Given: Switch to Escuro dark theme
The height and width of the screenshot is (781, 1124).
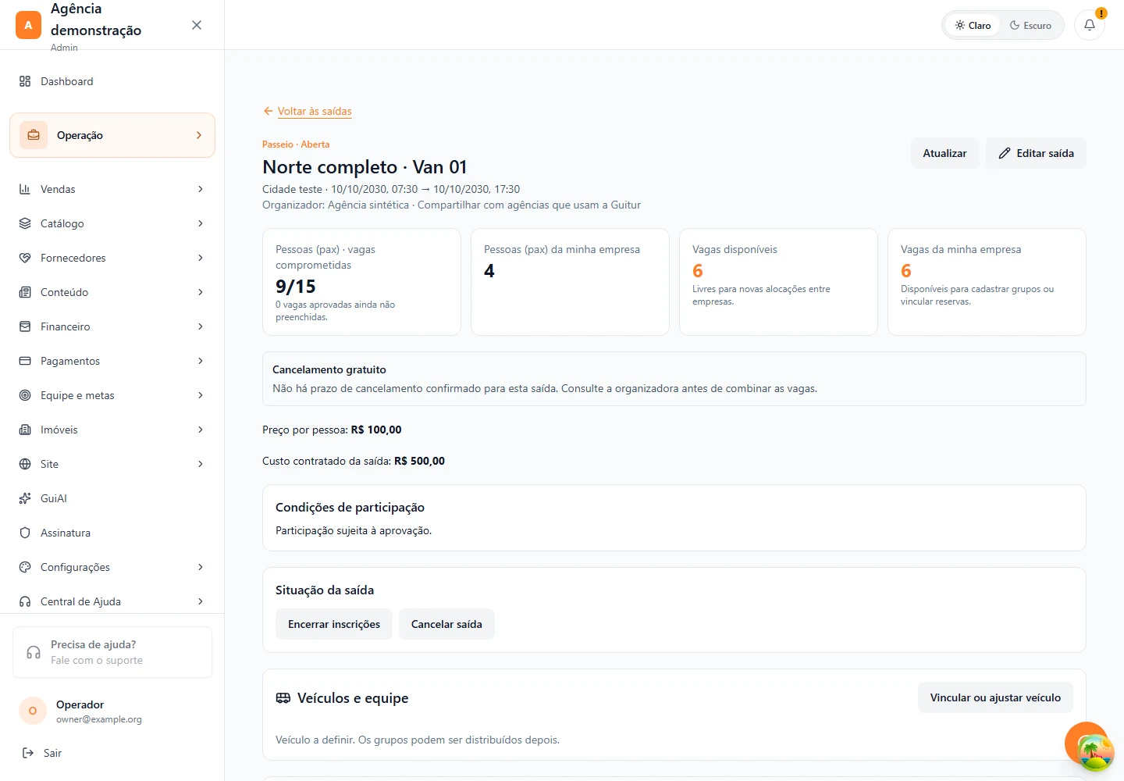Looking at the screenshot, I should tap(1030, 25).
